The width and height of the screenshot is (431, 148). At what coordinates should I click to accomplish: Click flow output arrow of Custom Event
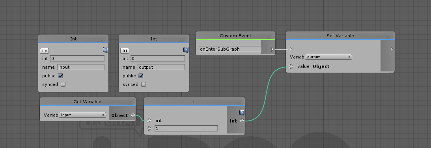click(x=272, y=49)
